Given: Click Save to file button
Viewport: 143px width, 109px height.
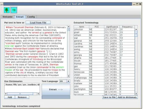Looking at the screenshot, I should pyautogui.click(x=109, y=97).
